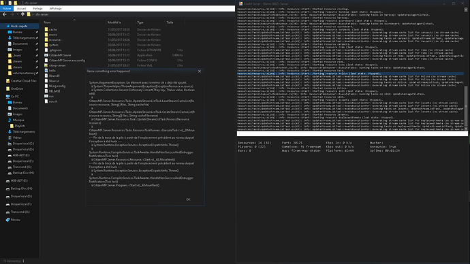This screenshot has width=470, height=264.
Task: Go back with the navigation back arrow
Action: pyautogui.click(x=5, y=14)
